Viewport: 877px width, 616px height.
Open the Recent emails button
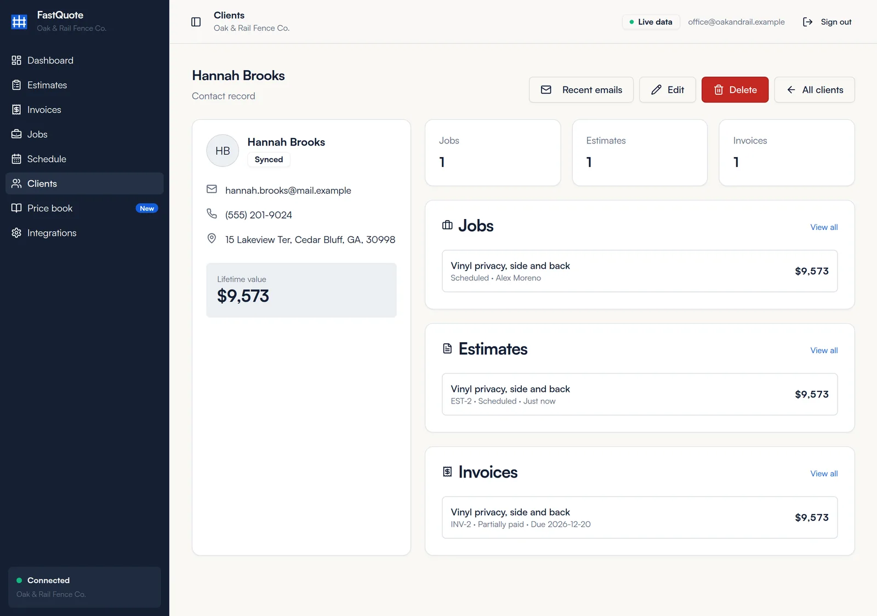point(581,90)
